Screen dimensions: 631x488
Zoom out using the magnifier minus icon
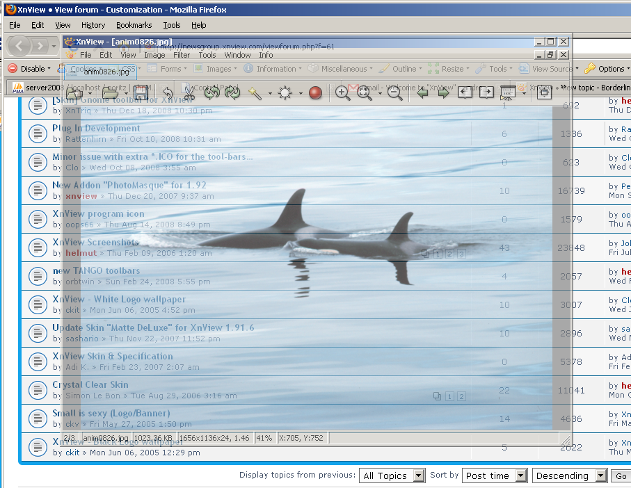point(394,92)
